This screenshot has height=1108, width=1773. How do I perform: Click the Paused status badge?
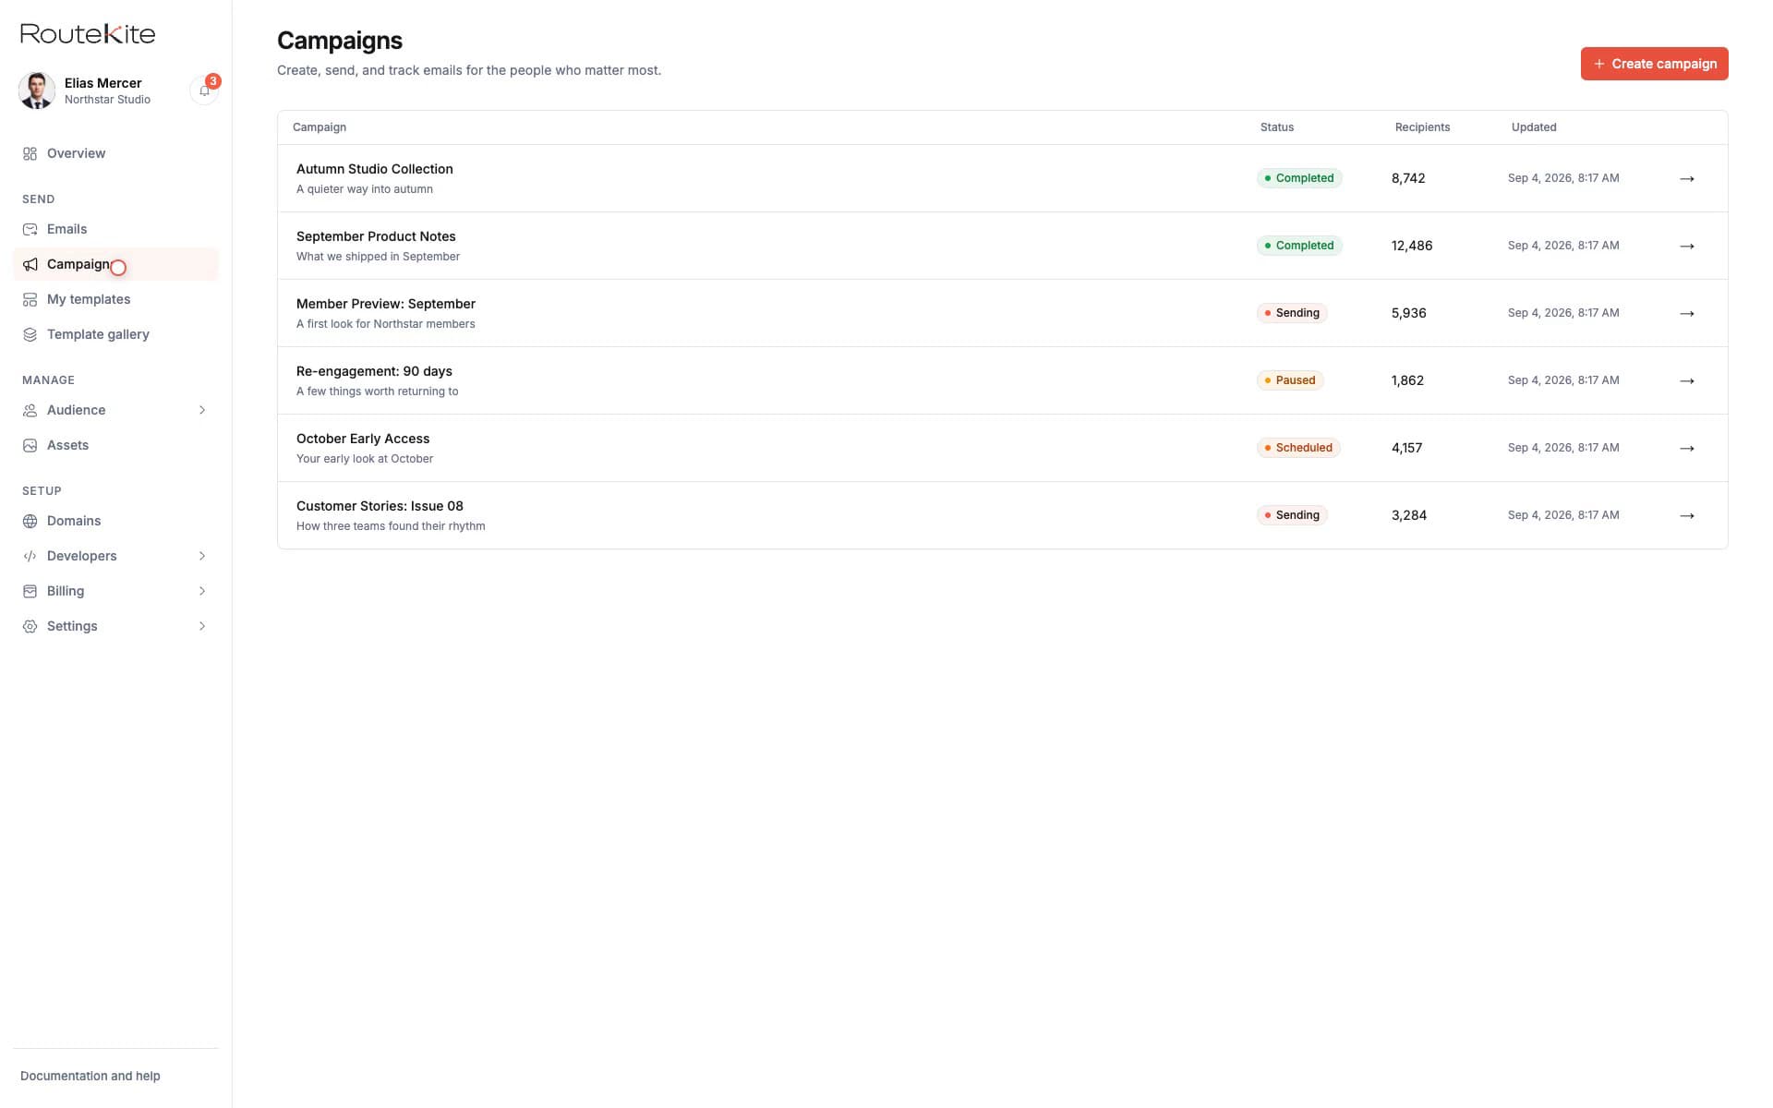point(1290,380)
